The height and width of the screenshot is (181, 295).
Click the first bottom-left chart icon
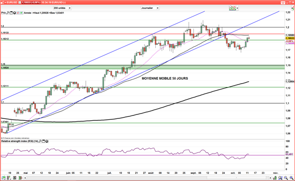(3, 178)
